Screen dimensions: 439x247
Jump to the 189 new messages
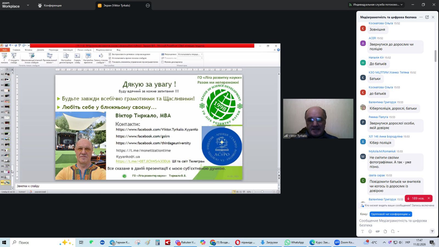tap(416, 198)
